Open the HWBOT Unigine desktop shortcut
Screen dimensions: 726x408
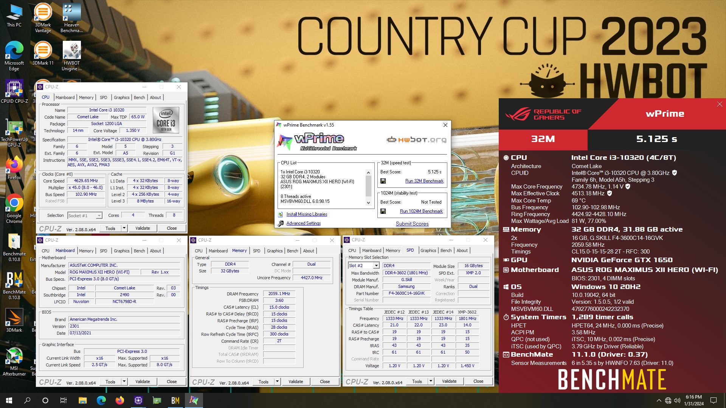pyautogui.click(x=71, y=56)
